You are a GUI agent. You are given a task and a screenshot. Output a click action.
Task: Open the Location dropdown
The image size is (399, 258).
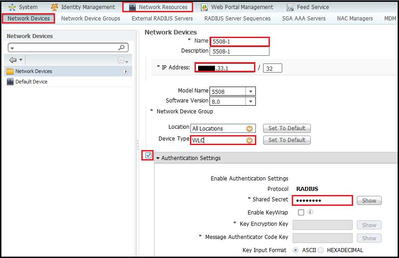tap(249, 128)
